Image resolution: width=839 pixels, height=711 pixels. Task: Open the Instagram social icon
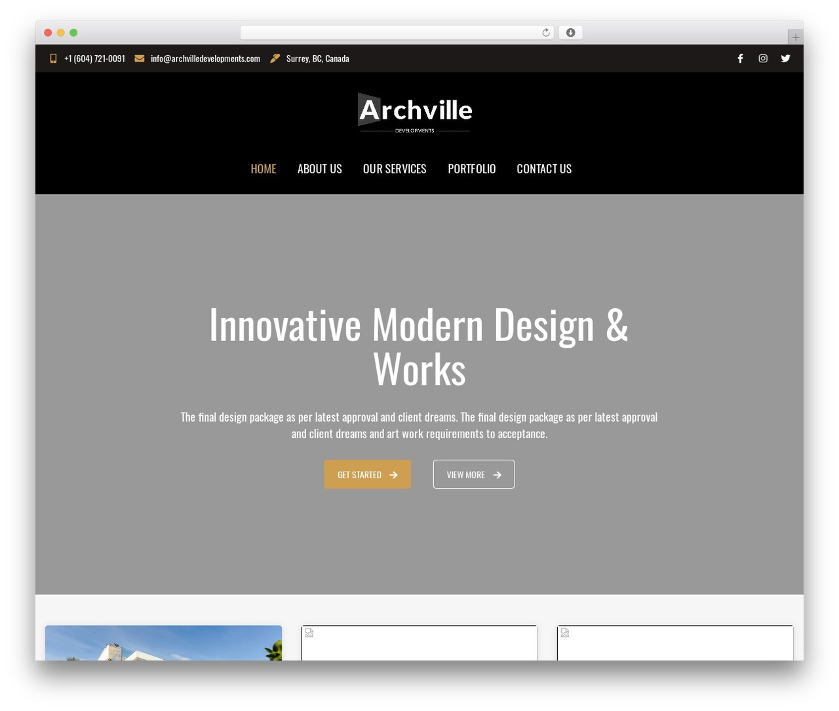(763, 58)
